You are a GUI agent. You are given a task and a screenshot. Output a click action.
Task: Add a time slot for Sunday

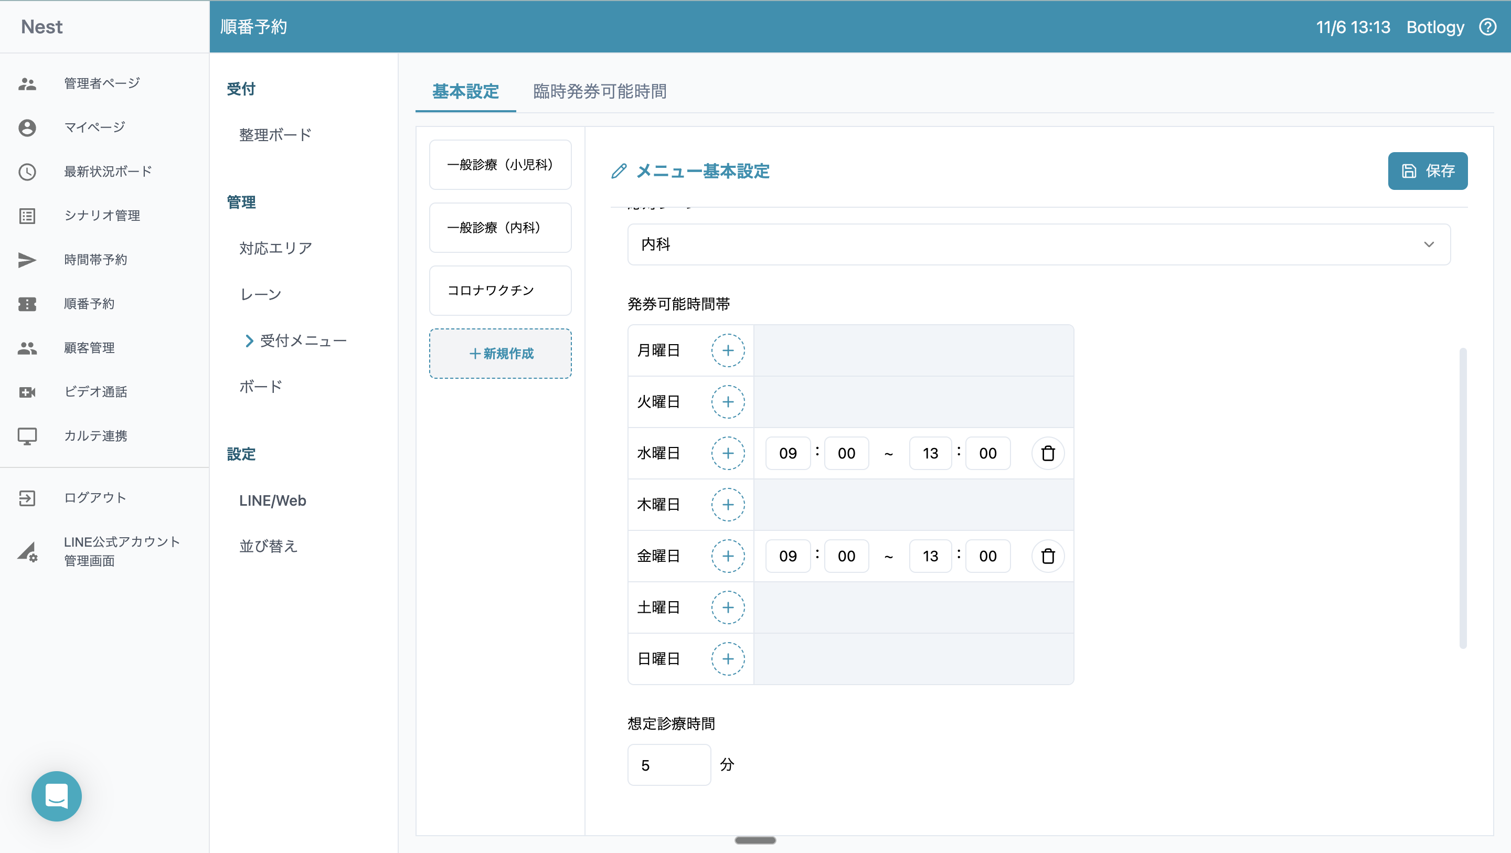pos(728,659)
